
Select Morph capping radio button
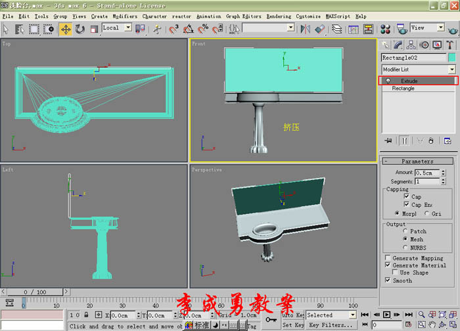tap(397, 213)
